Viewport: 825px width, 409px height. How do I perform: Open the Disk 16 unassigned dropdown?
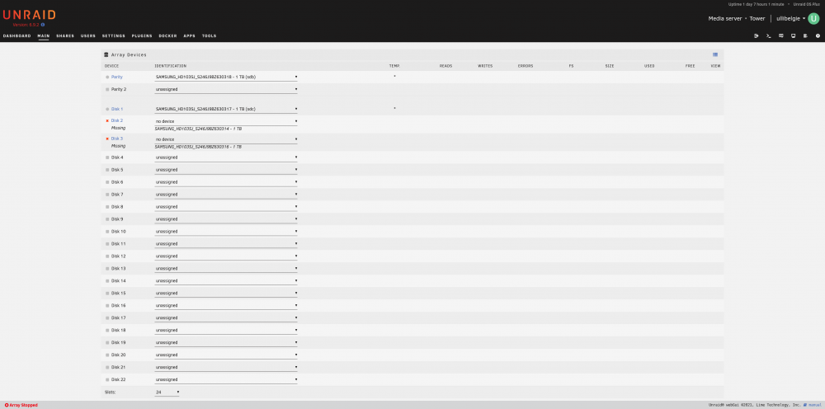pyautogui.click(x=226, y=305)
